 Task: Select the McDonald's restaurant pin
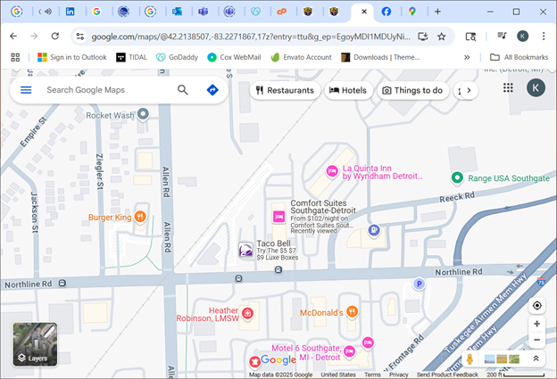pyautogui.click(x=352, y=311)
